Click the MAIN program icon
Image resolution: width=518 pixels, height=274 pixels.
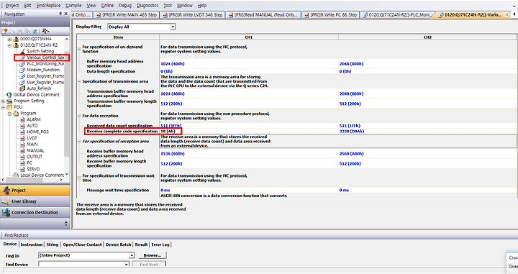[22, 145]
